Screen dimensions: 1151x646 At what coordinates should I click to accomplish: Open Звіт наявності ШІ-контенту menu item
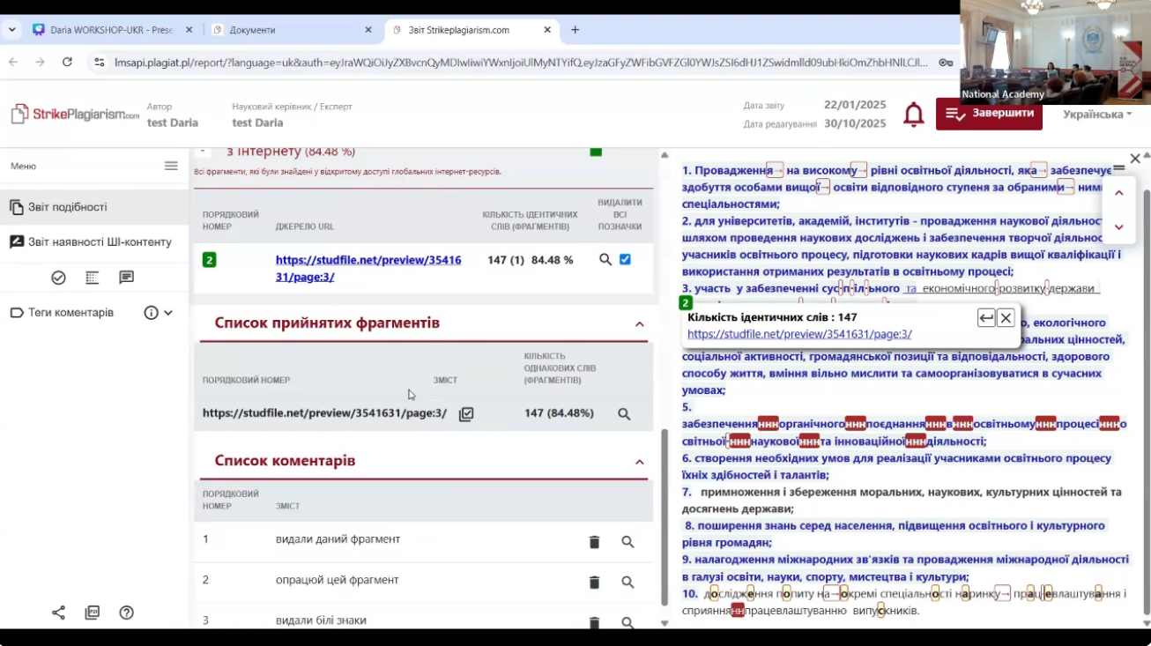tap(100, 242)
